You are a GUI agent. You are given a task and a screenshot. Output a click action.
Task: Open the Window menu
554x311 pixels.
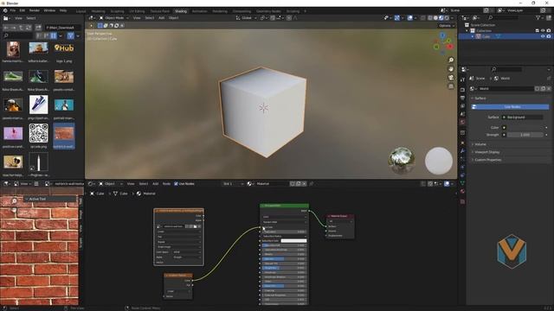[49, 10]
